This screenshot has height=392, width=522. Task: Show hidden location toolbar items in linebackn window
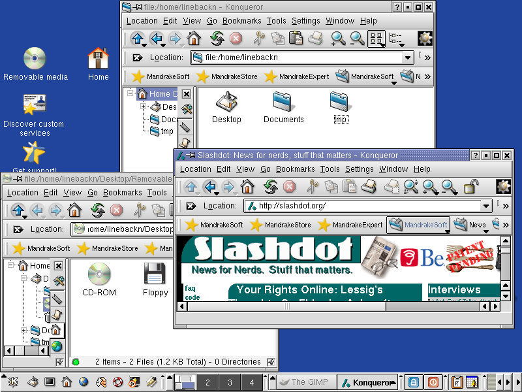(427, 57)
